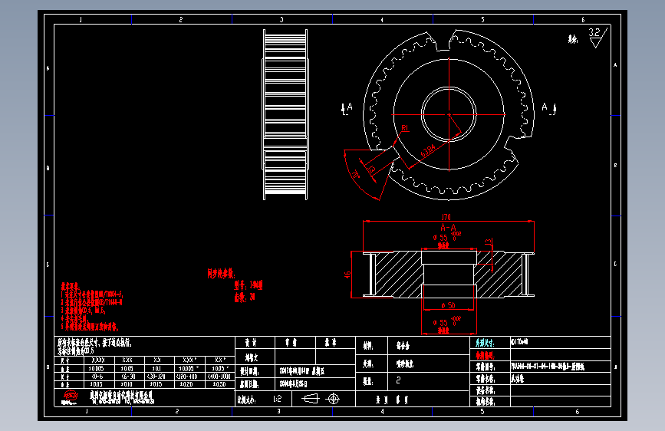The image size is (665, 431).
Task: Click the red technical requirements notes block
Action: click(91, 307)
